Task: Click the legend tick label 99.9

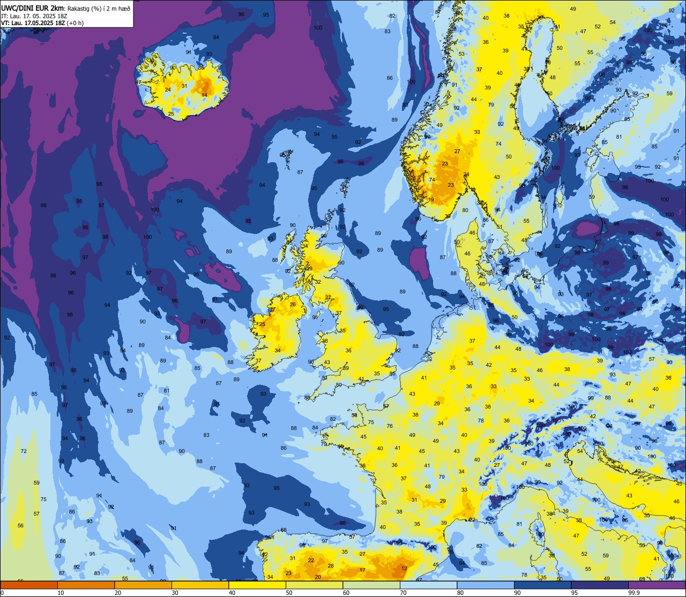Action: (x=635, y=593)
